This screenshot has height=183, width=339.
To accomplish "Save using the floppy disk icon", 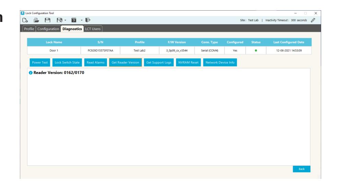I will point(48,20).
